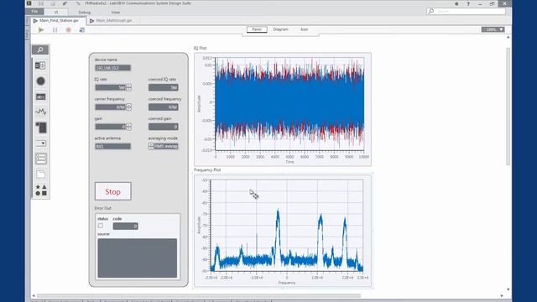Select the VI ribbon tab

pos(56,12)
